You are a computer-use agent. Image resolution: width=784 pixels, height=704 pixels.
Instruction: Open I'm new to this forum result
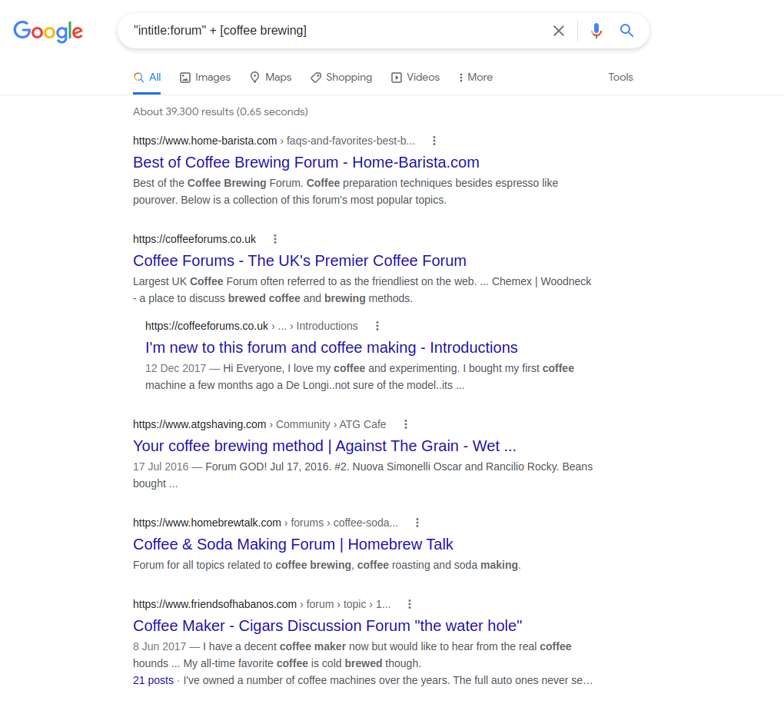point(331,348)
